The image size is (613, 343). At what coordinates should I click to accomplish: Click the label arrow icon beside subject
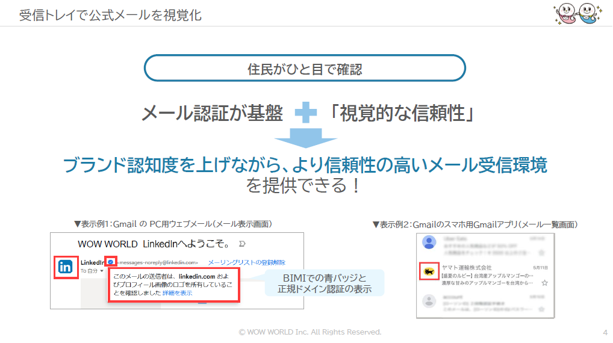tap(242, 244)
